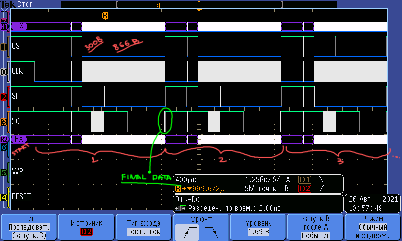Screen dimensions: 402x241
Task: Click digital channel 2 marker for SI
Action: coord(4,97)
